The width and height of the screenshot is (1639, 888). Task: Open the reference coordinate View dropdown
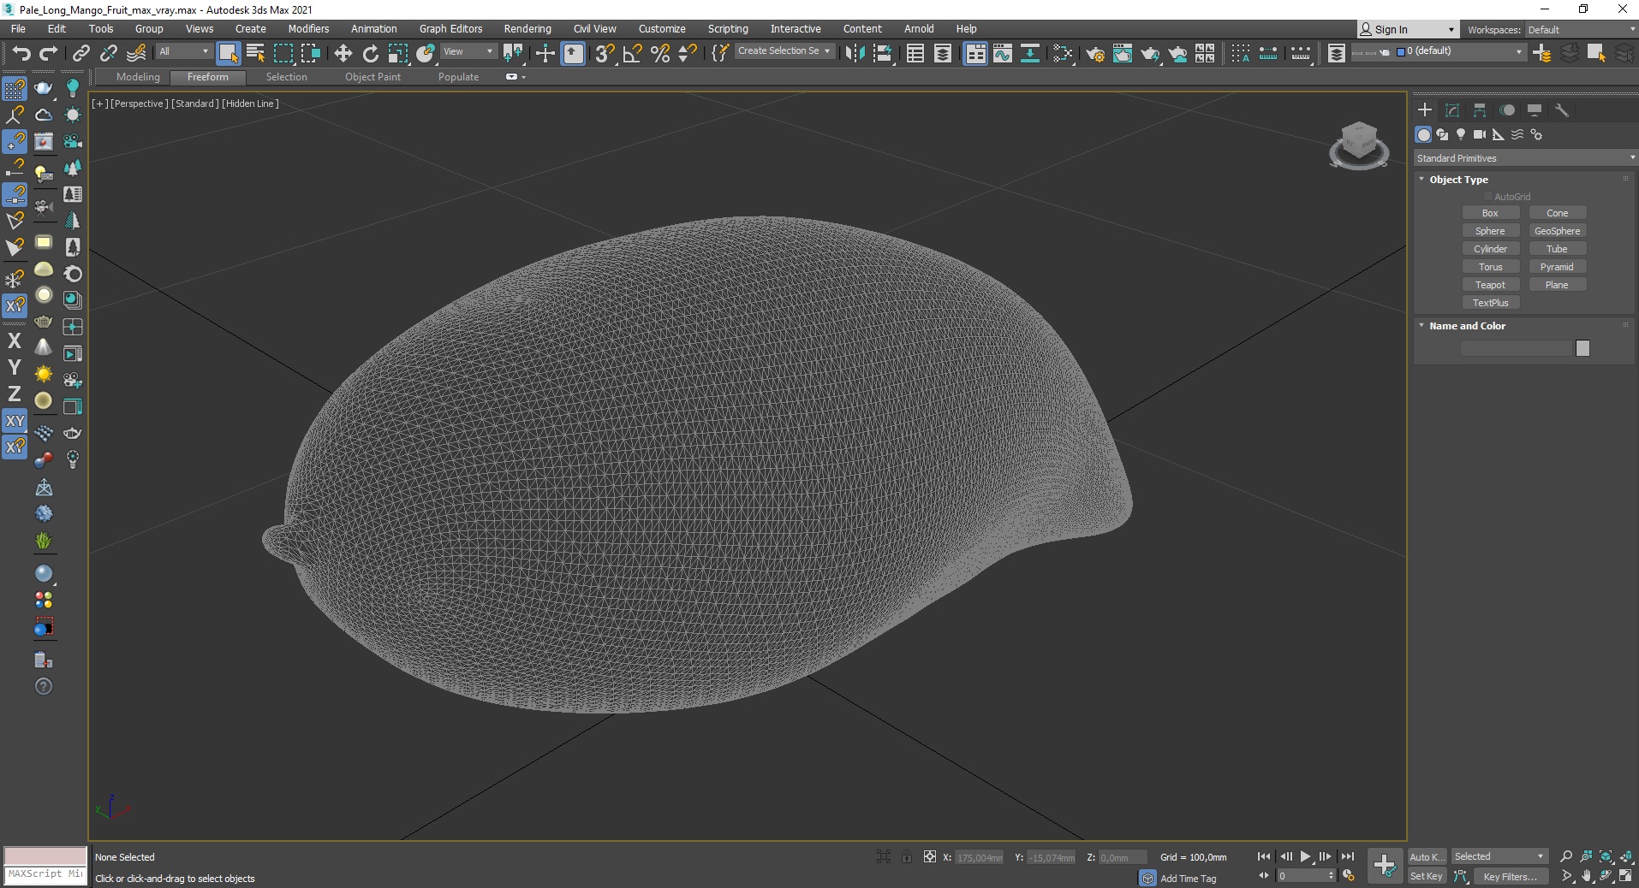pos(468,51)
